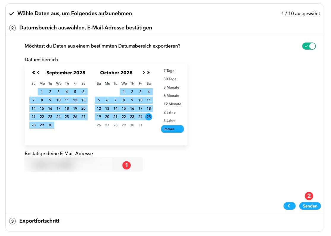Choose the 12 Monate preset
The width and height of the screenshot is (331, 236).
point(172,104)
